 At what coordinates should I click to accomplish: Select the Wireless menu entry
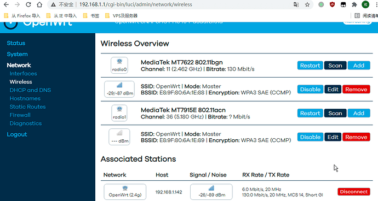coord(21,82)
